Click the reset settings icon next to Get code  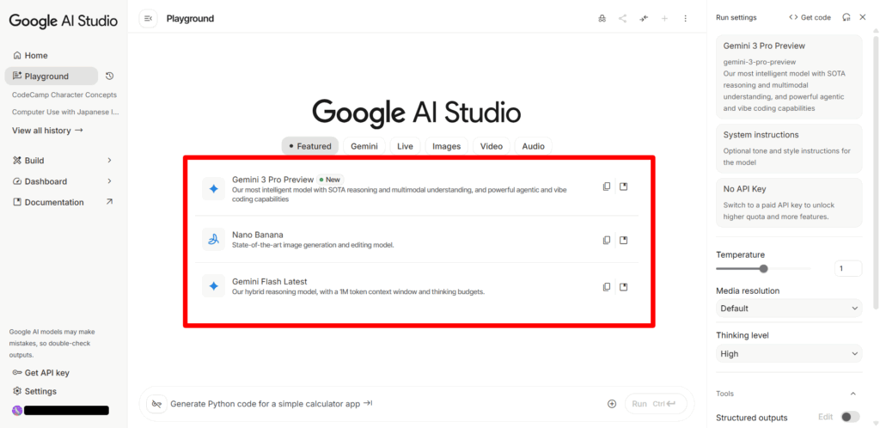point(846,17)
